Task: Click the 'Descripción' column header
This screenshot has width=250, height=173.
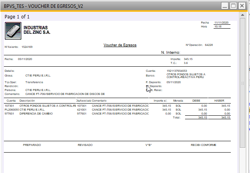Action: [27, 101]
